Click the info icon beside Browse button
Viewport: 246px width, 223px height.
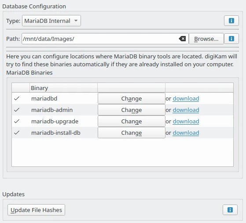point(231,39)
